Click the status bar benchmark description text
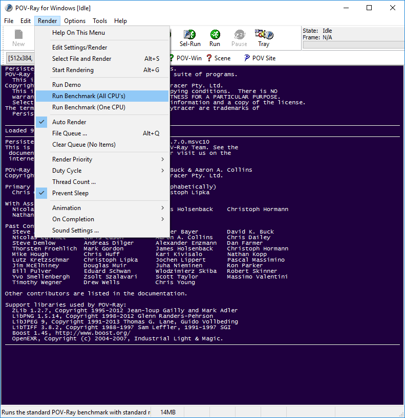405x418 pixels. point(76,412)
